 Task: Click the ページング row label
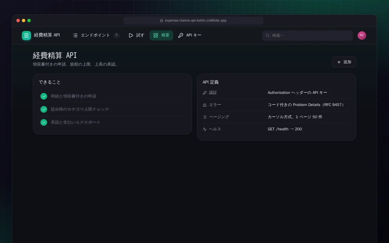coord(219,117)
